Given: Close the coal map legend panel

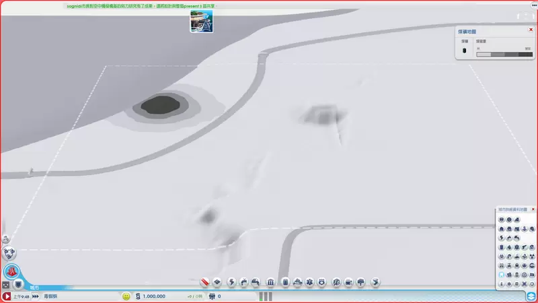Looking at the screenshot, I should tap(531, 30).
